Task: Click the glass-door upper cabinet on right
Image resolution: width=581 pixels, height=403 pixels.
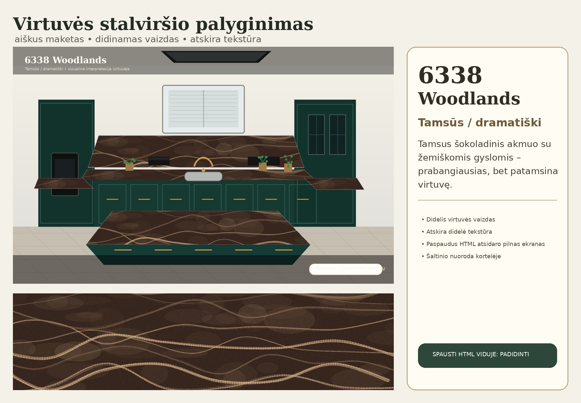Action: [x=327, y=135]
